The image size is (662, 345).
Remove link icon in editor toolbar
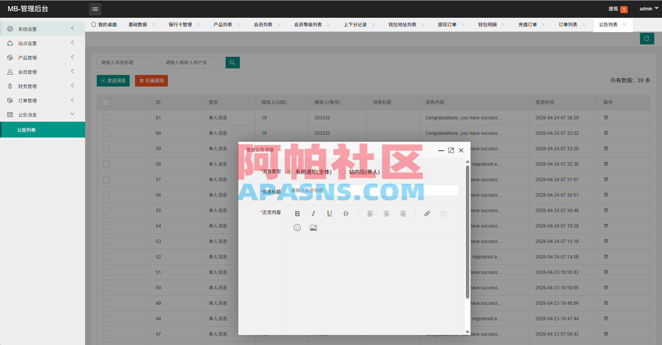click(443, 214)
